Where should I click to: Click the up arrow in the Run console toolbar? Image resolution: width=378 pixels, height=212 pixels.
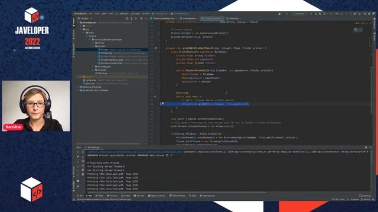83,152
